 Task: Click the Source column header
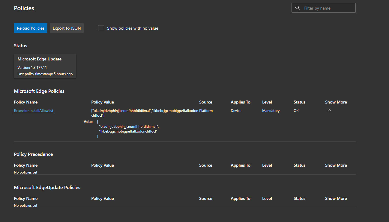205,102
